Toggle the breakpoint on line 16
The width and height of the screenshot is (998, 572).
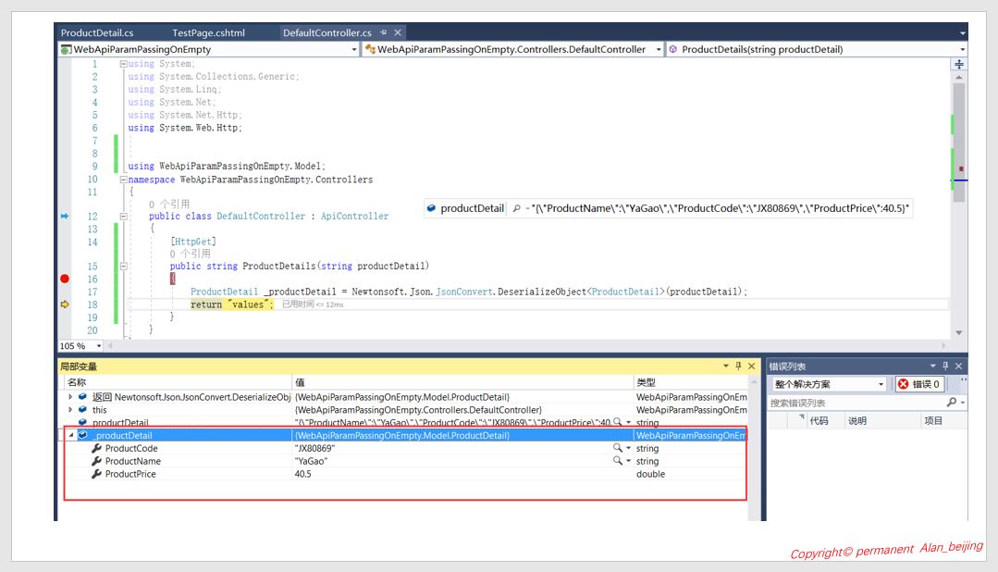pyautogui.click(x=65, y=279)
